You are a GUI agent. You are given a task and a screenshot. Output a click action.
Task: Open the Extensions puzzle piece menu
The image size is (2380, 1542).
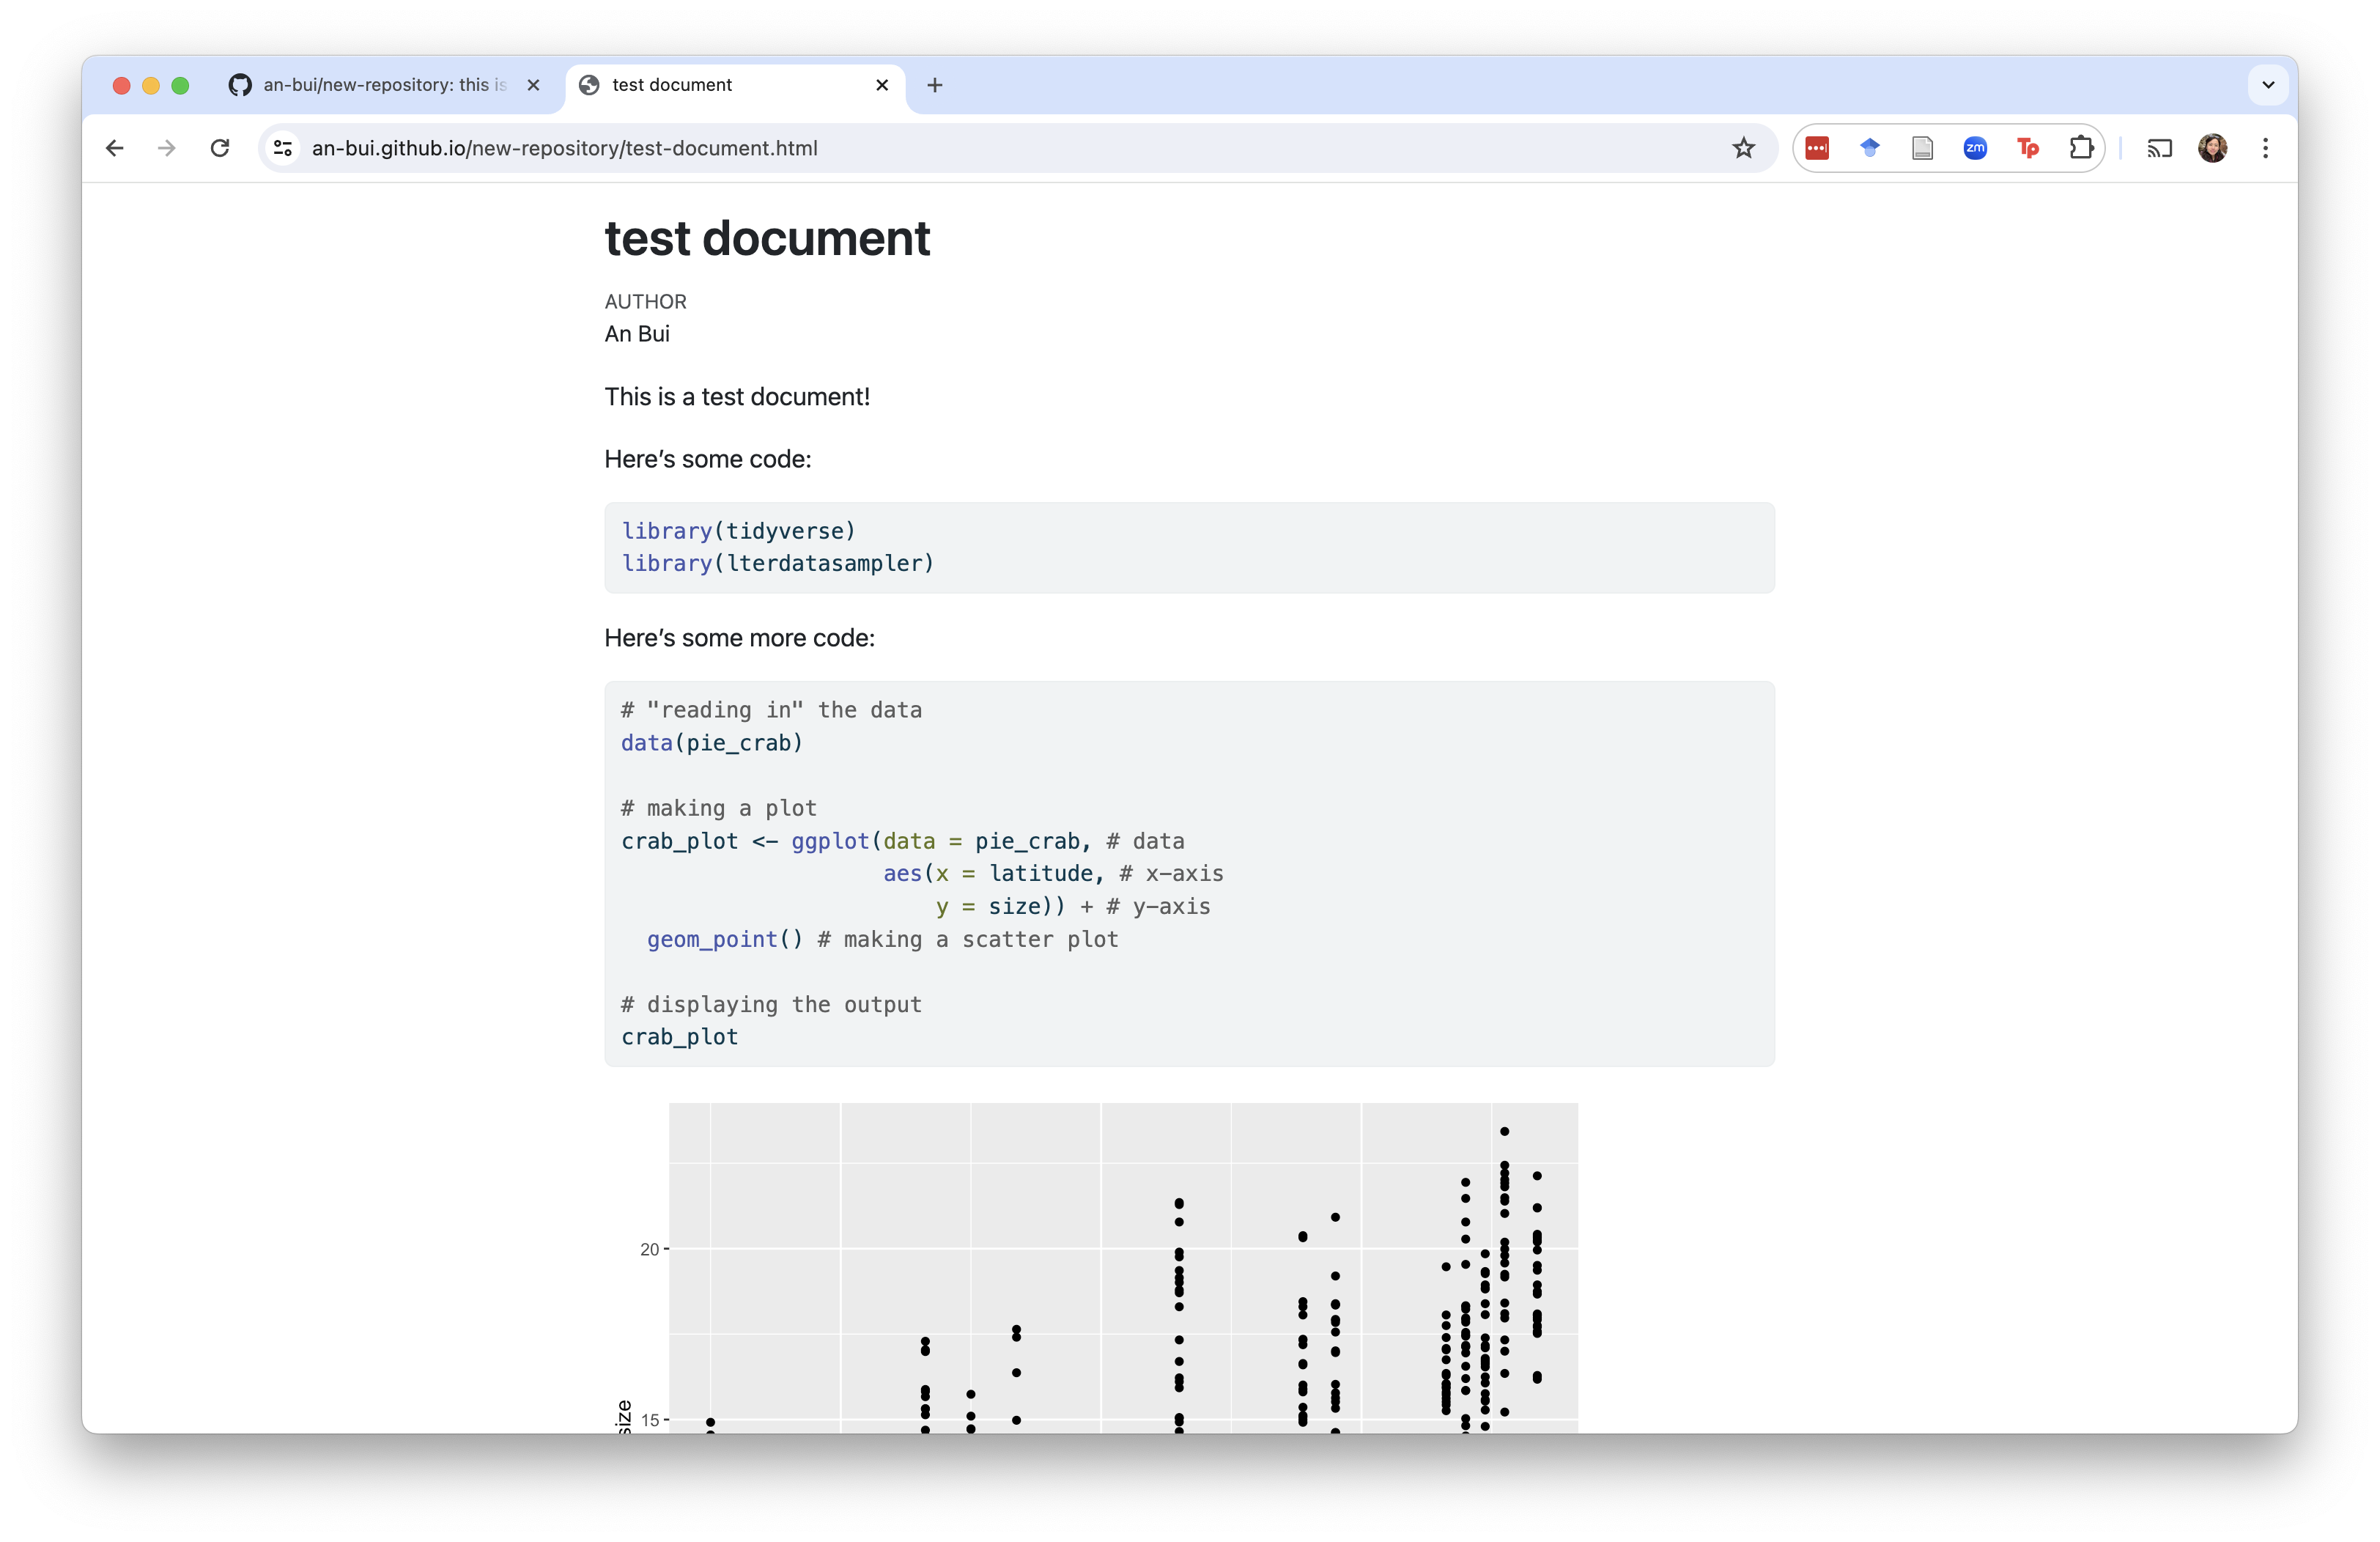tap(2080, 148)
